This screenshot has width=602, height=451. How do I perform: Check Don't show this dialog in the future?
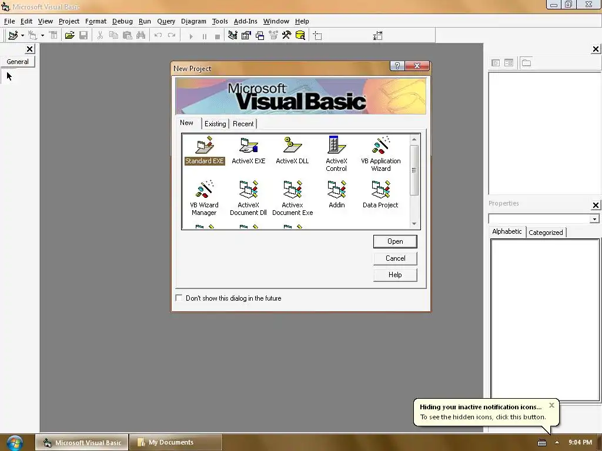[179, 298]
